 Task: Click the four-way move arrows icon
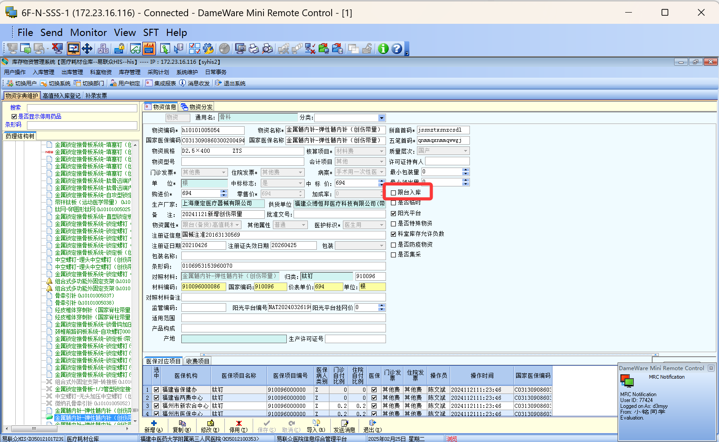pos(87,49)
